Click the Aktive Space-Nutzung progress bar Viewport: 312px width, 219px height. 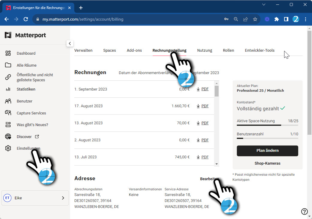267,125
